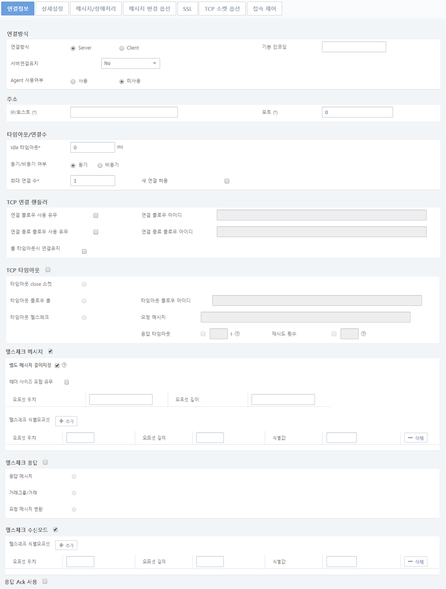
Task: Click help icon beside 별도 메시지 길이지정
Action: click(64, 365)
